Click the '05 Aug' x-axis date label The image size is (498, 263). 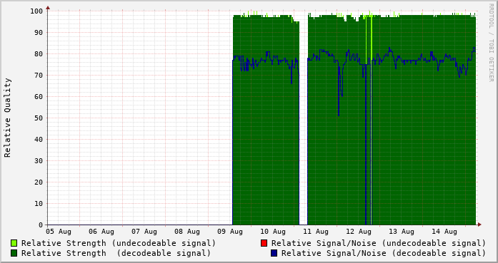click(x=59, y=232)
